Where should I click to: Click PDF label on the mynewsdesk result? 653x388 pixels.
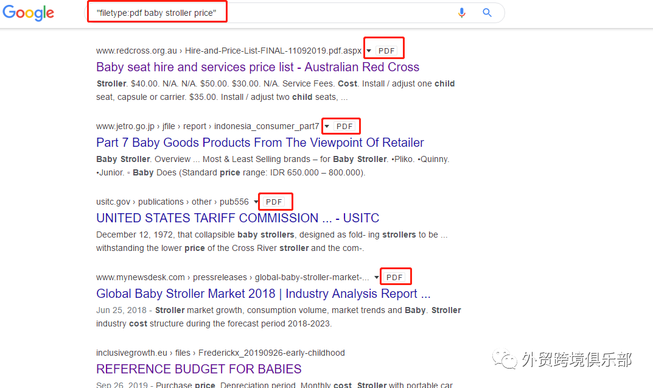coord(394,277)
